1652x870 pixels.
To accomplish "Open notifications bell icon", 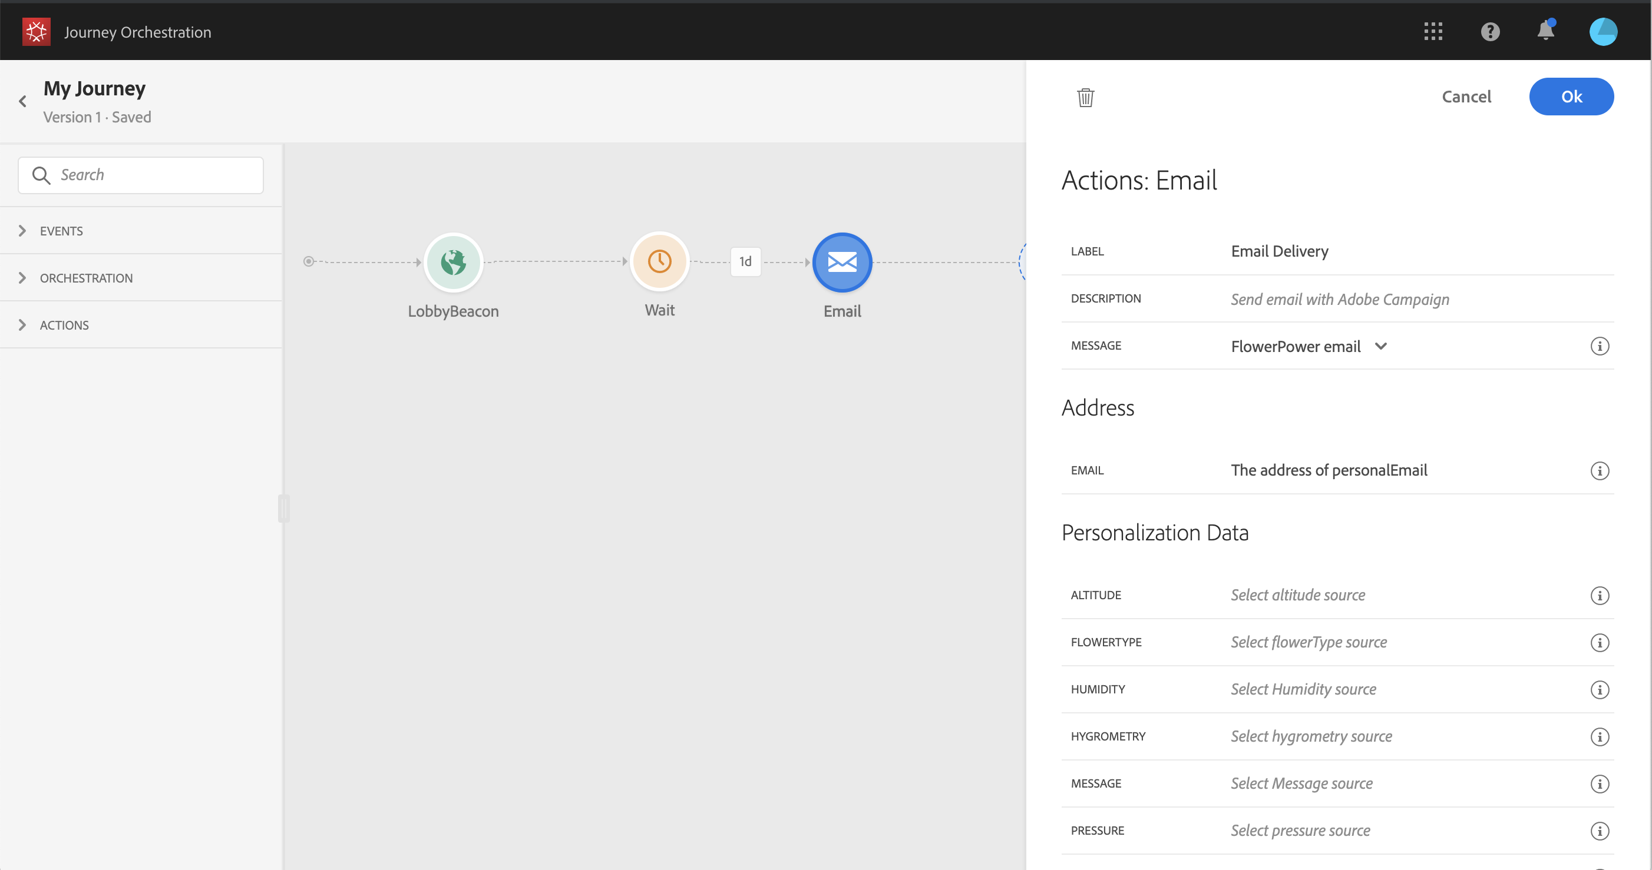I will (x=1545, y=31).
